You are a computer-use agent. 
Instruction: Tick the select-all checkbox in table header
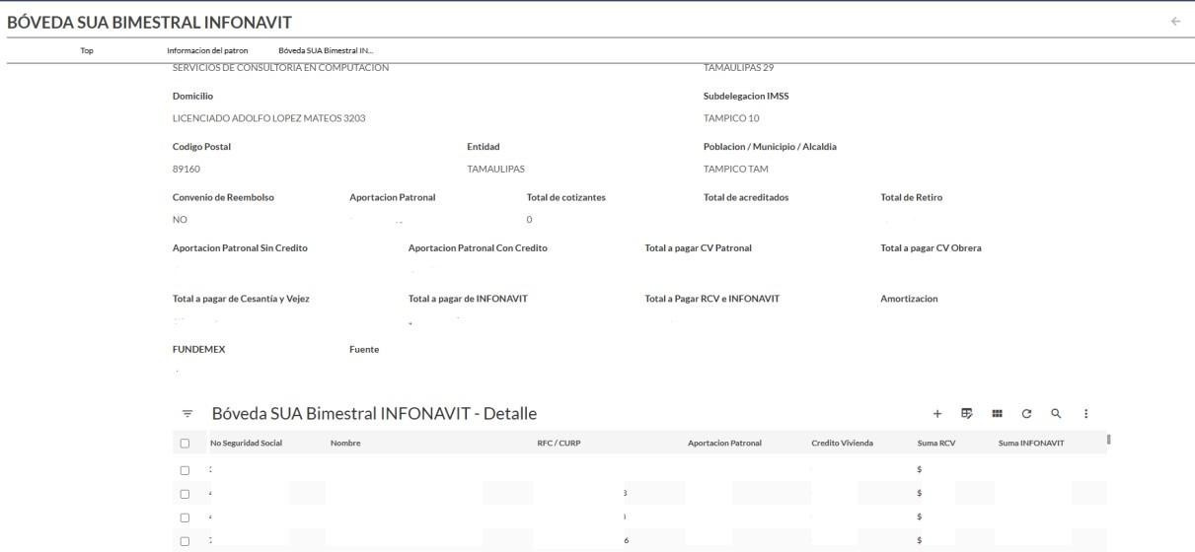click(186, 444)
